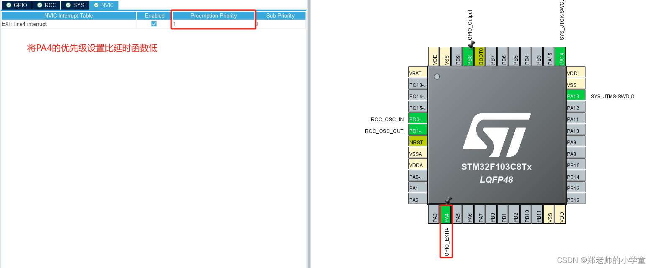Select the EXTI line4 interrupt row name

point(24,24)
